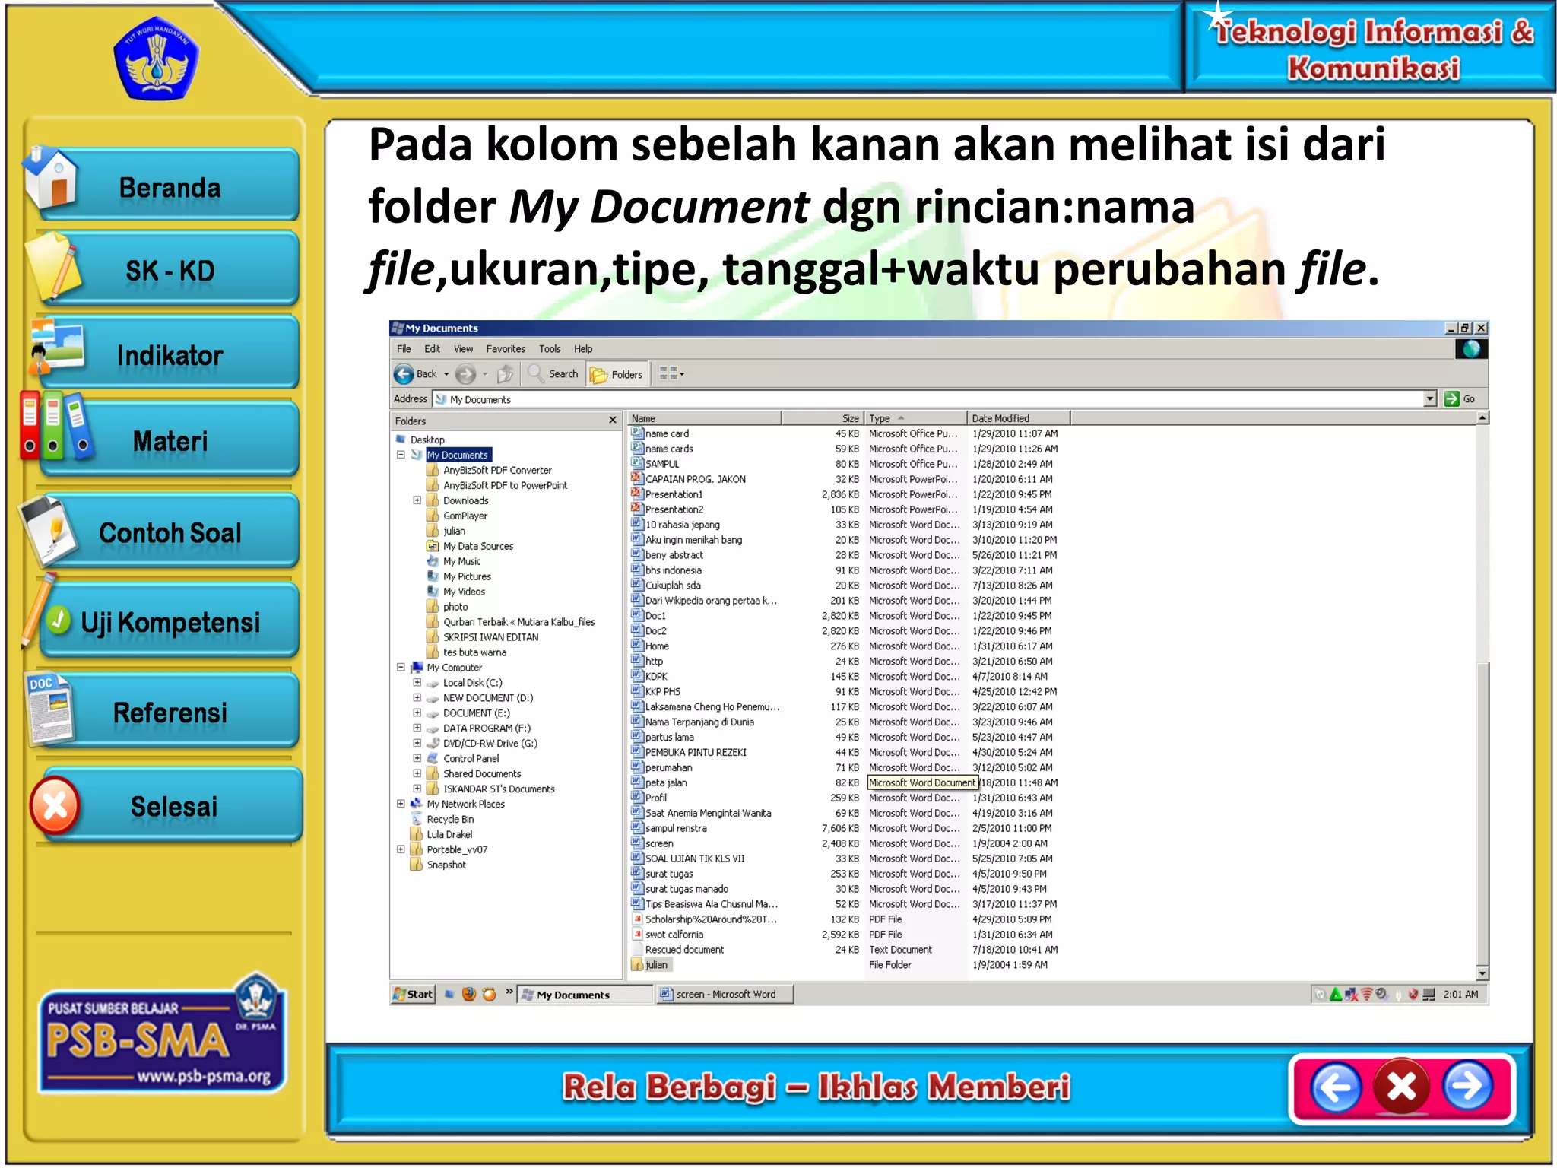
Task: Click the Referensi DOC icon
Action: pos(50,708)
